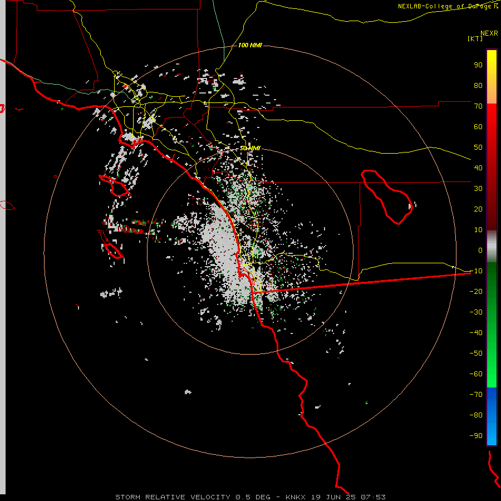The image size is (501, 501).
Task: Click the 90 value on the velocity scale
Action: coord(478,65)
